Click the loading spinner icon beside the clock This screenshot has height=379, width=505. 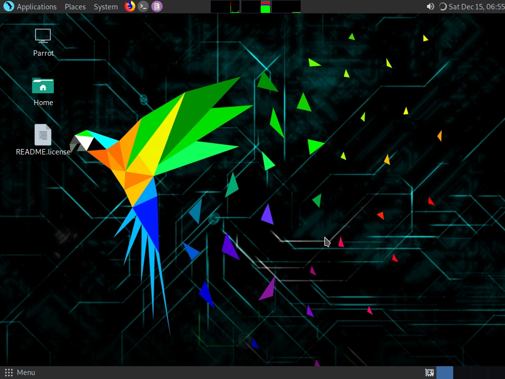443,6
